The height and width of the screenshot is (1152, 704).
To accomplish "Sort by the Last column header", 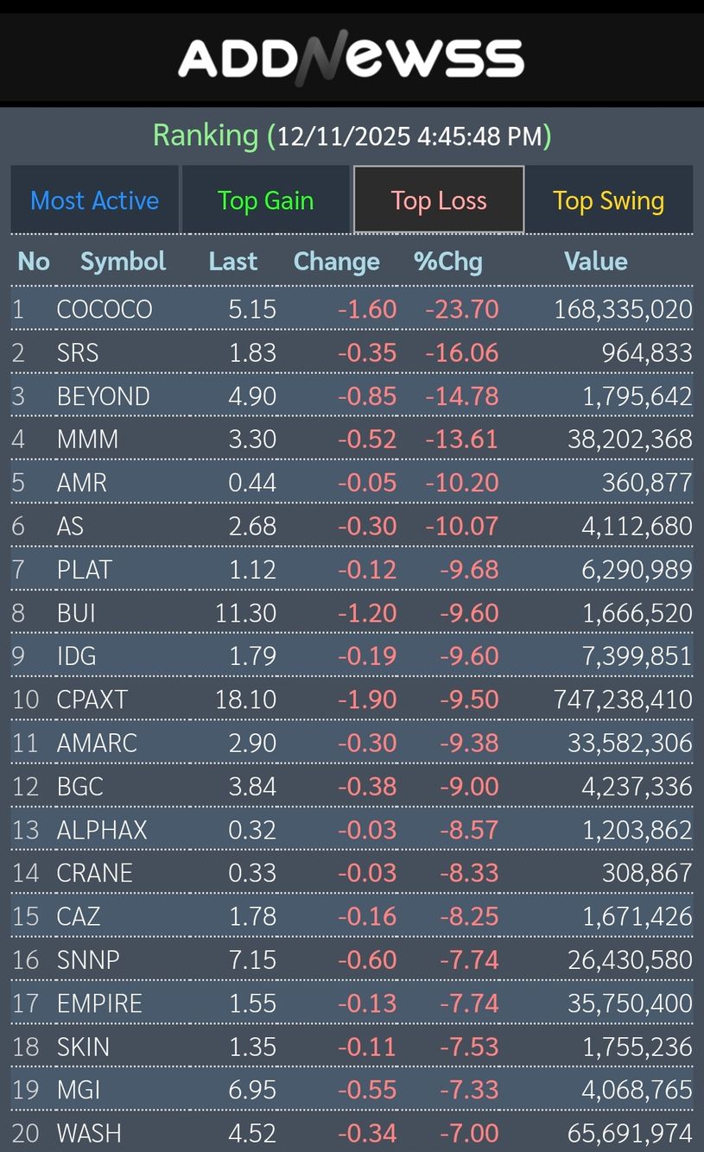I will pyautogui.click(x=233, y=261).
